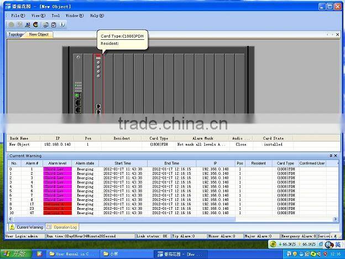Viewport: 345px width, 259px height.
Task: Select the Current Warning tab
Action: click(25, 227)
